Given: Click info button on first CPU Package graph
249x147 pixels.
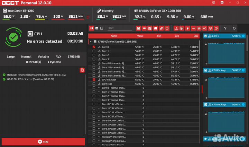Looking at the screenshot, I should click(x=243, y=70).
